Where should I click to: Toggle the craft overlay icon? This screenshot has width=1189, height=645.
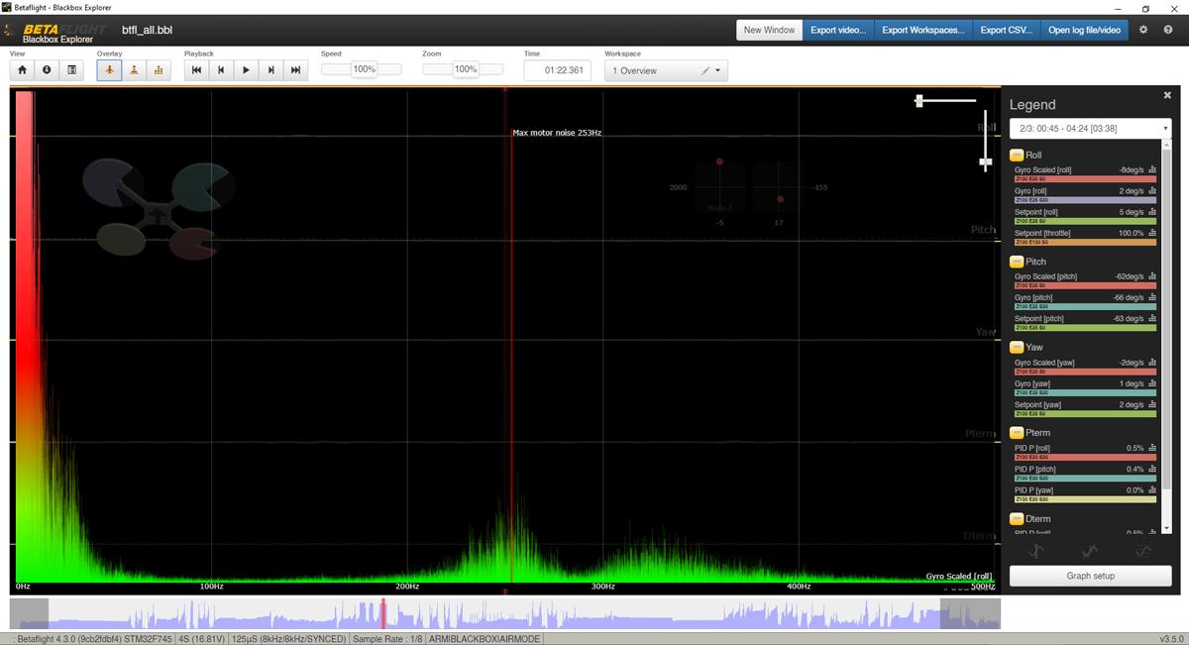109,70
